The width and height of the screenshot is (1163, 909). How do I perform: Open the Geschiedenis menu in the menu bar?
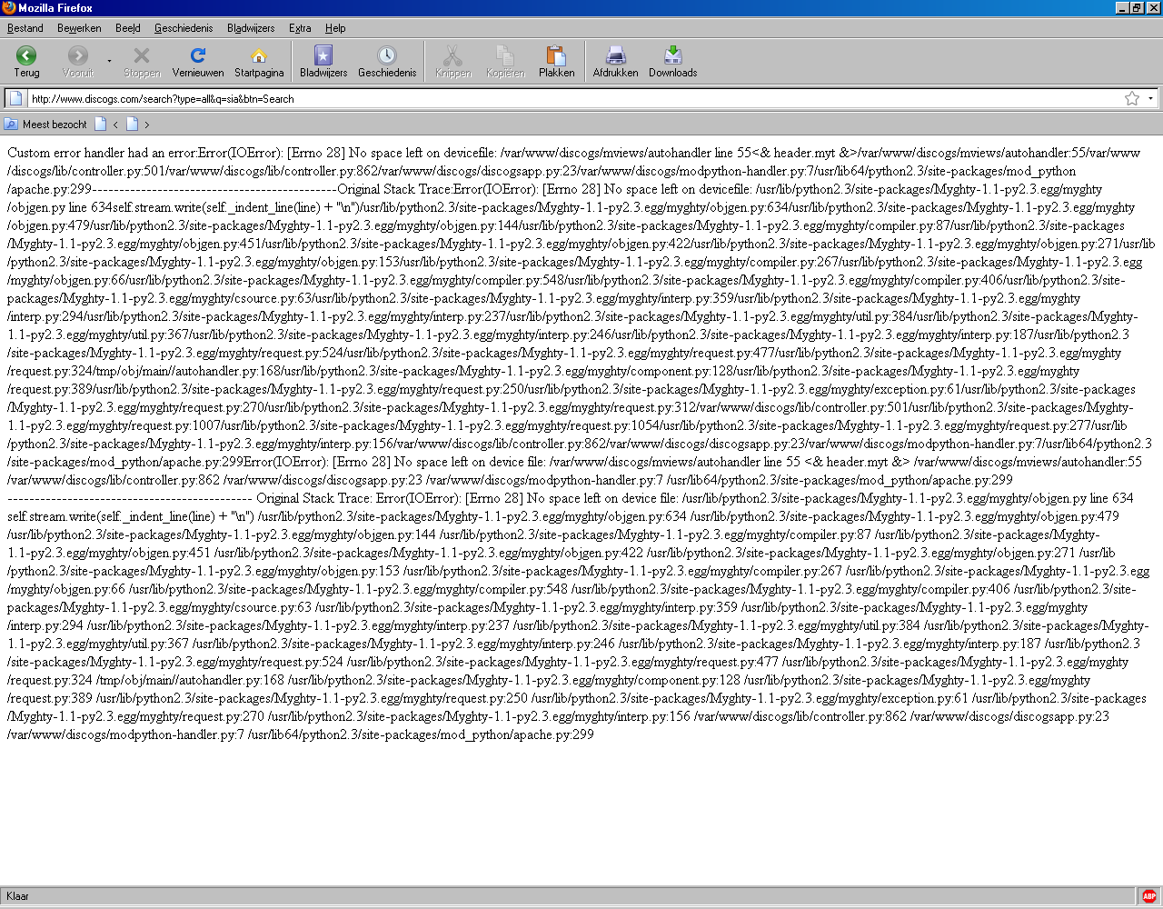(184, 28)
